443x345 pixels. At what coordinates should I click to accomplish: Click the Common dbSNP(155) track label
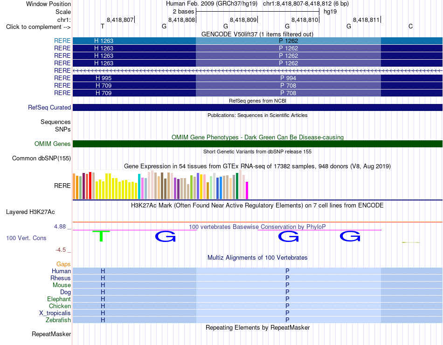pos(41,158)
